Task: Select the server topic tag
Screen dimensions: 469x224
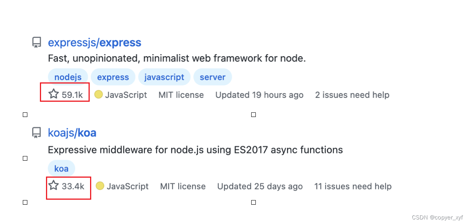Action: (x=212, y=77)
